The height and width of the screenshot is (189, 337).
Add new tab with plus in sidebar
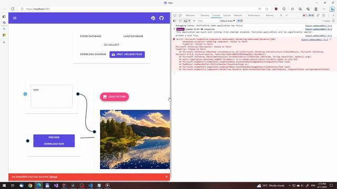[4, 42]
